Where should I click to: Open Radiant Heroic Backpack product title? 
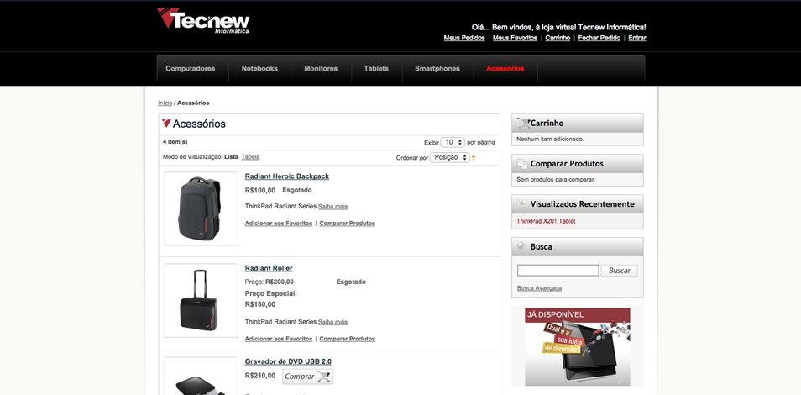(x=286, y=176)
